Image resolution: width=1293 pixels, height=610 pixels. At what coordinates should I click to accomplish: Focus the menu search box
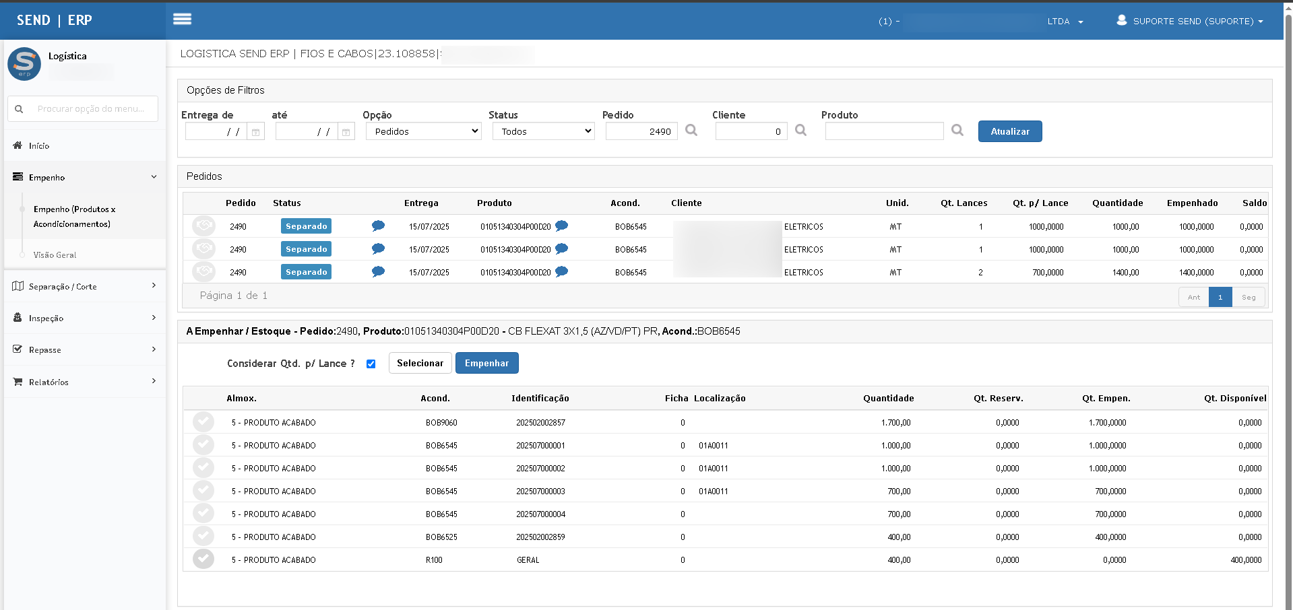pos(83,108)
